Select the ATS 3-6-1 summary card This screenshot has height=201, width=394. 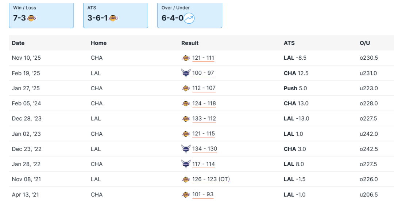(x=115, y=15)
